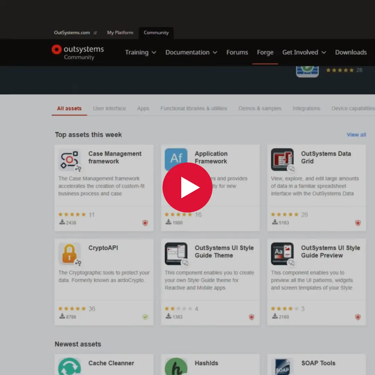Click the View all link
This screenshot has width=375, height=375.
(x=356, y=135)
